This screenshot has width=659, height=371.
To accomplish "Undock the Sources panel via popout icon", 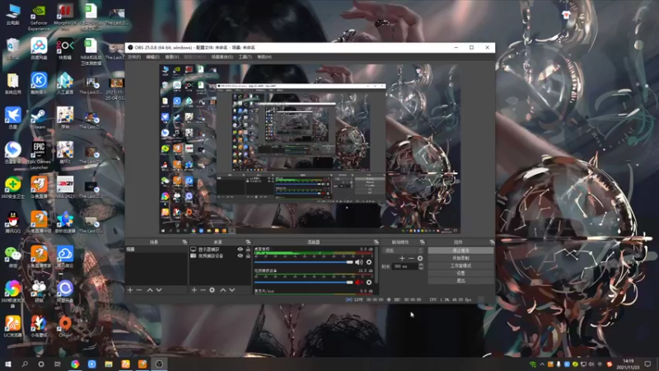I will (x=248, y=242).
